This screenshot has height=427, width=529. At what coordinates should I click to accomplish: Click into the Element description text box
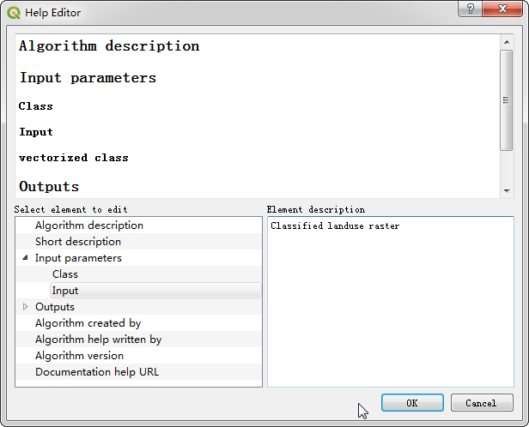pyautogui.click(x=391, y=302)
